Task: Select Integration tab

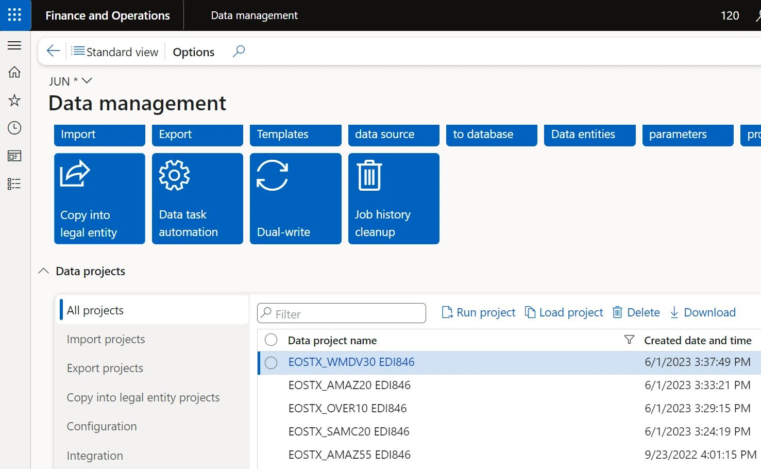Action: point(154,456)
